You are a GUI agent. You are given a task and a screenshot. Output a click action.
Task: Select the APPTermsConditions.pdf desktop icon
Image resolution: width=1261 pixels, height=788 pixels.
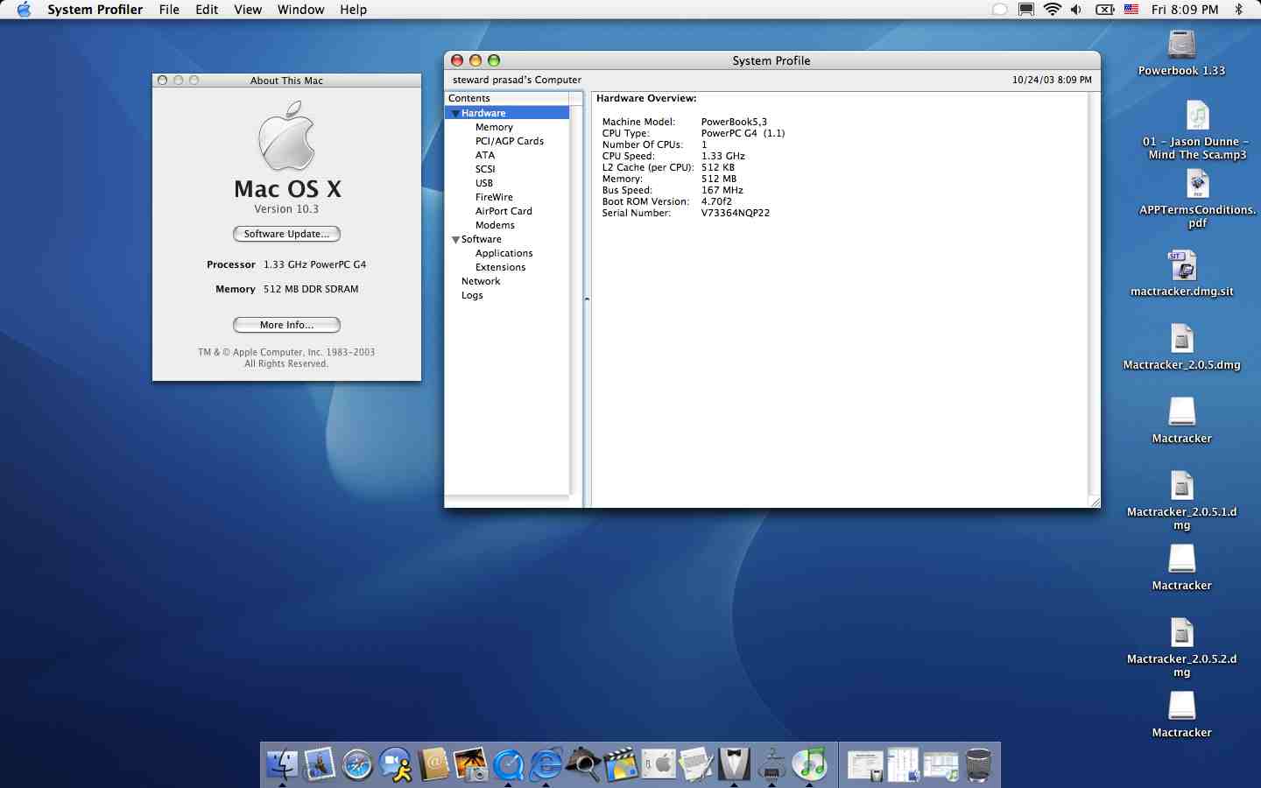(x=1197, y=184)
